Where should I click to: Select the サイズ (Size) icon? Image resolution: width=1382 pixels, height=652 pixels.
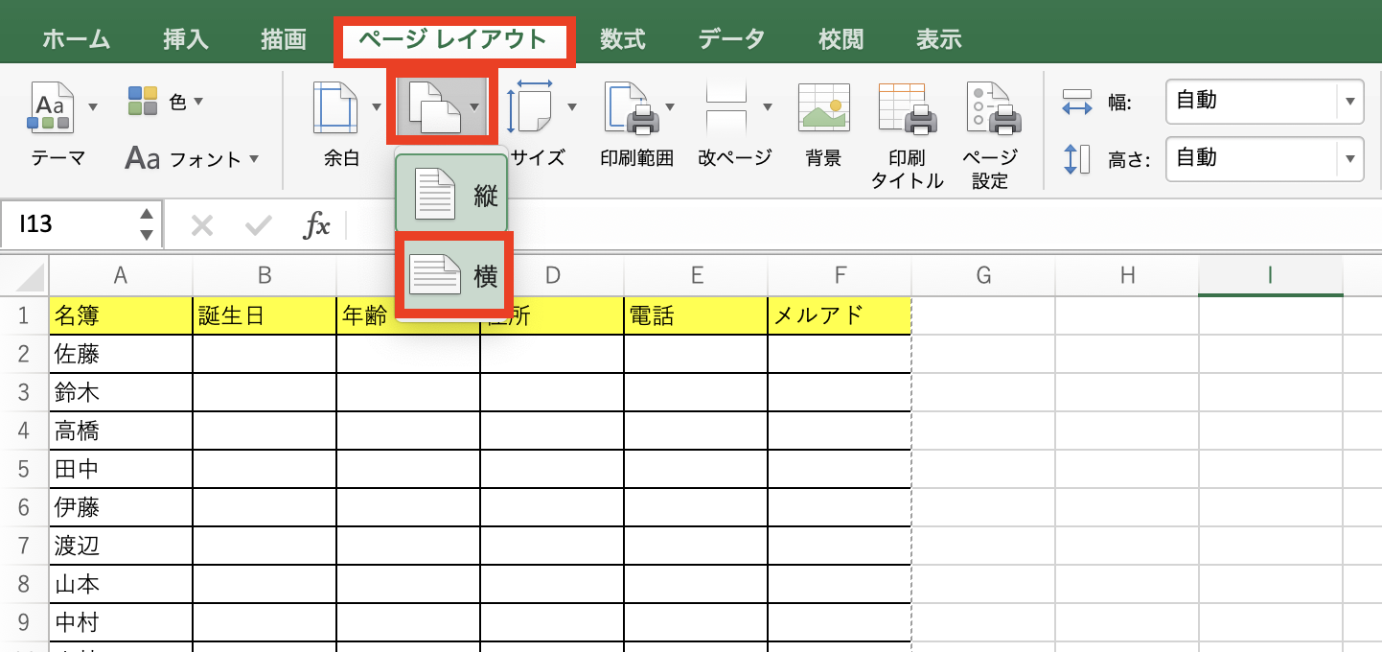click(533, 115)
